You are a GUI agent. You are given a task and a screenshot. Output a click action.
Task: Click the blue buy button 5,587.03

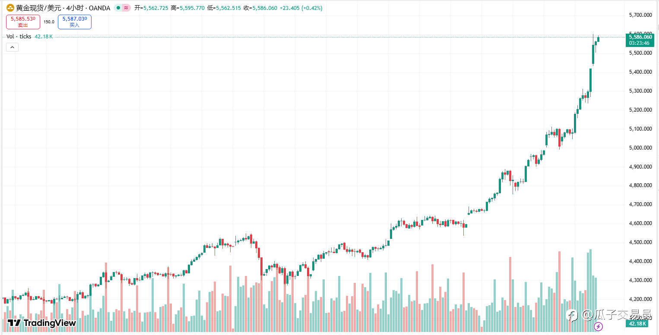coord(75,22)
